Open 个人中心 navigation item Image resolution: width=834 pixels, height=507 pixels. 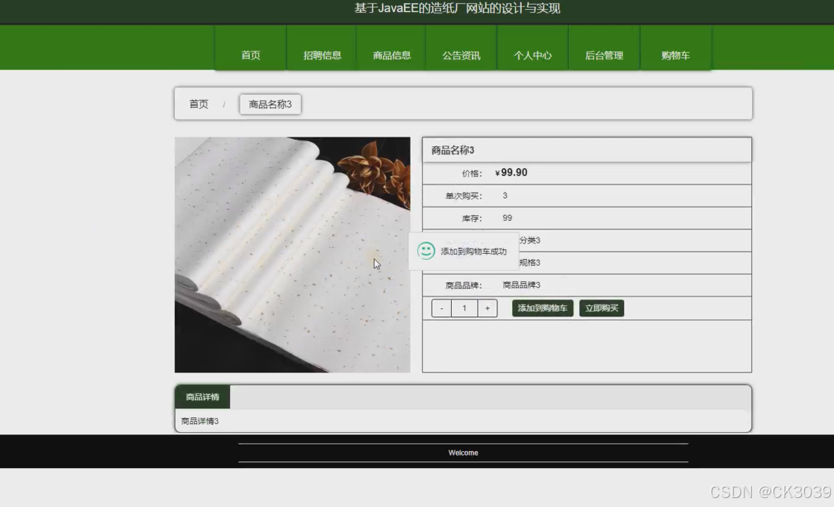(x=532, y=55)
